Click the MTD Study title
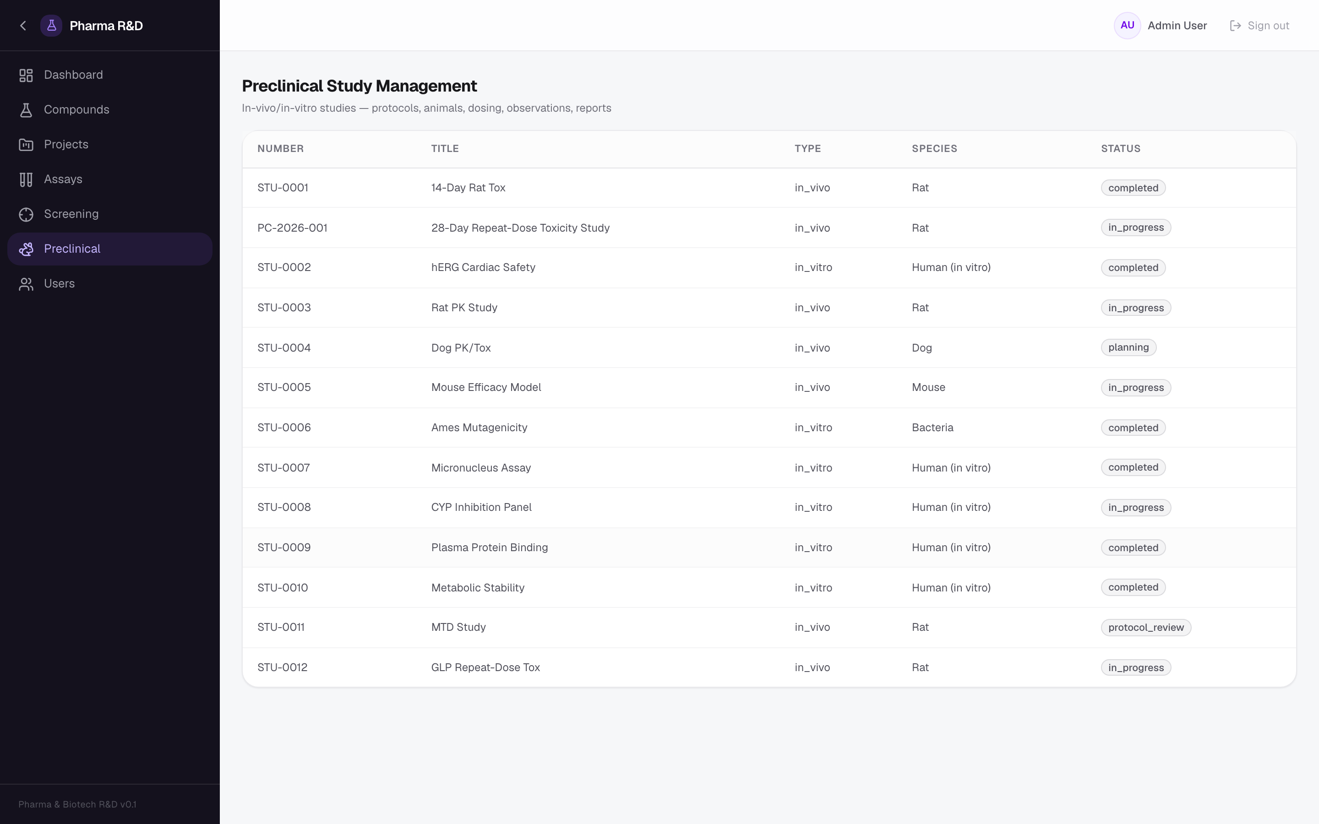The height and width of the screenshot is (824, 1319). point(458,627)
